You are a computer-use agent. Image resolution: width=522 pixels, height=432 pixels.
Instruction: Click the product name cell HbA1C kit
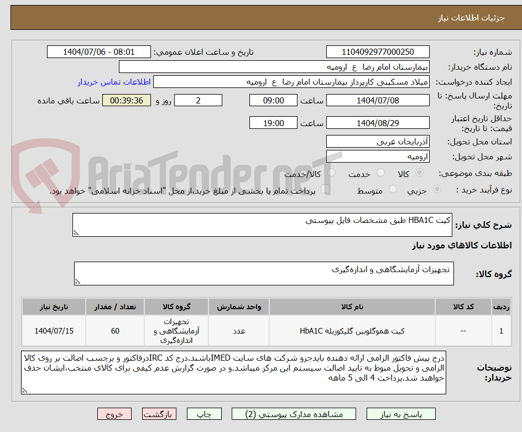tap(352, 331)
